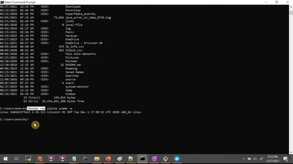Click the 'local-file' entry
The image size is (293, 164).
74,25
